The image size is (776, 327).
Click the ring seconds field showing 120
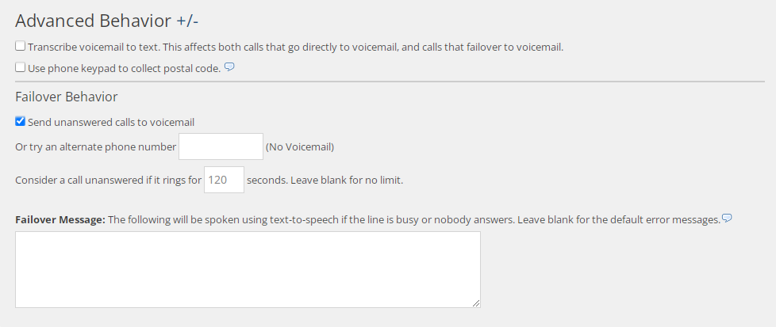(224, 180)
